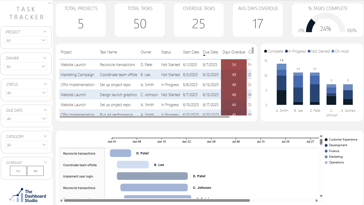Collapse the PROJECT slicer header chevron

tap(45, 32)
